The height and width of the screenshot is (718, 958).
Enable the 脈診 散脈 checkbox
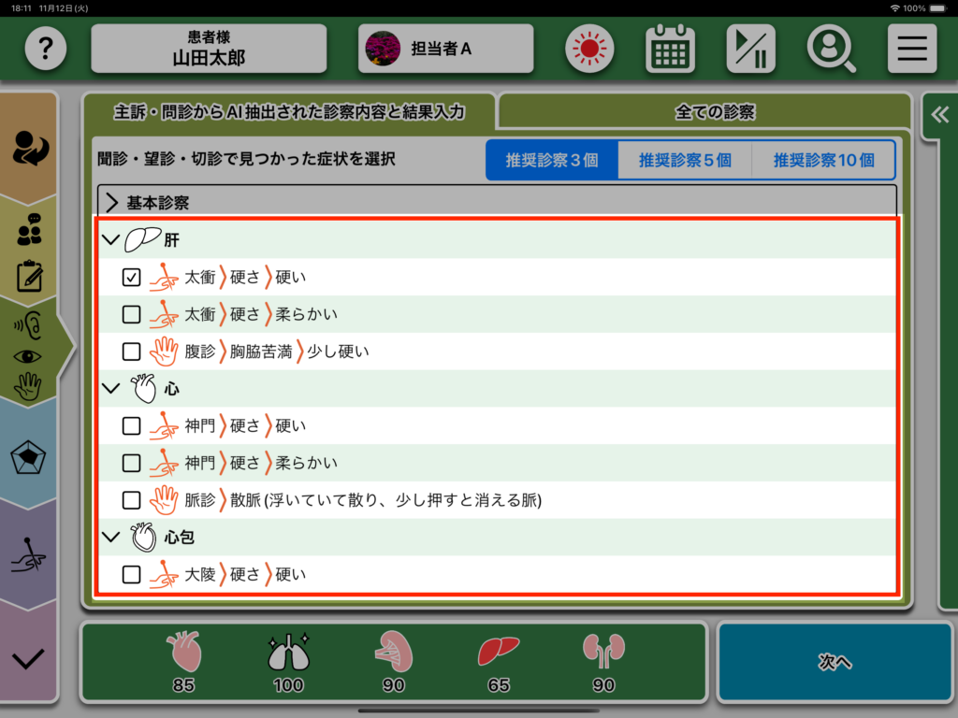coord(132,500)
